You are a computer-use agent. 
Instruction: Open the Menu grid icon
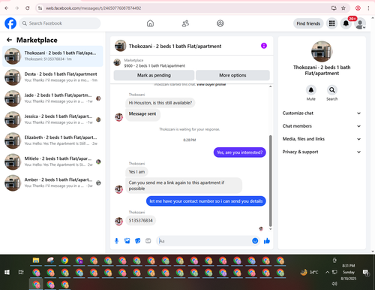tap(331, 23)
